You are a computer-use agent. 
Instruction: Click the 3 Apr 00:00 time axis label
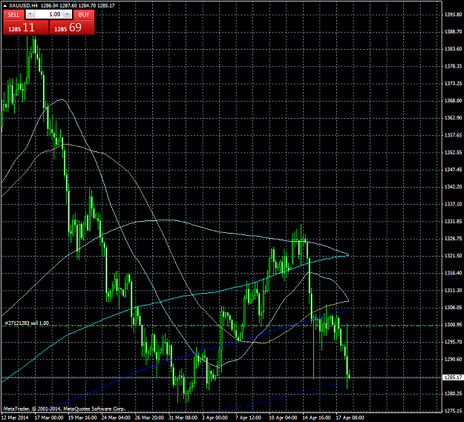coord(215,418)
